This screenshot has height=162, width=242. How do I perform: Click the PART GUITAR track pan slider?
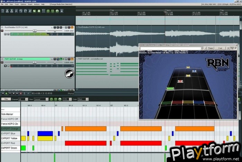click(55, 62)
